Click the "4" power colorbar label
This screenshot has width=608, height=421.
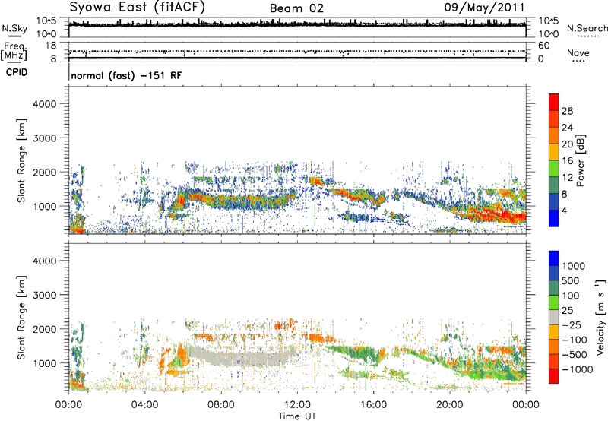(564, 210)
